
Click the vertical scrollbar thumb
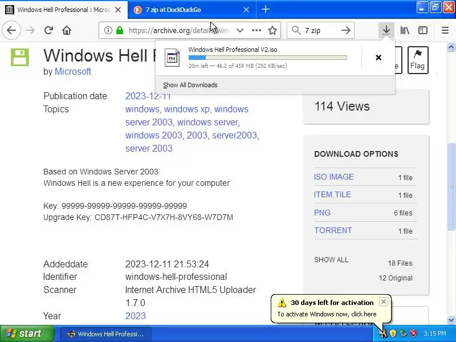451,186
